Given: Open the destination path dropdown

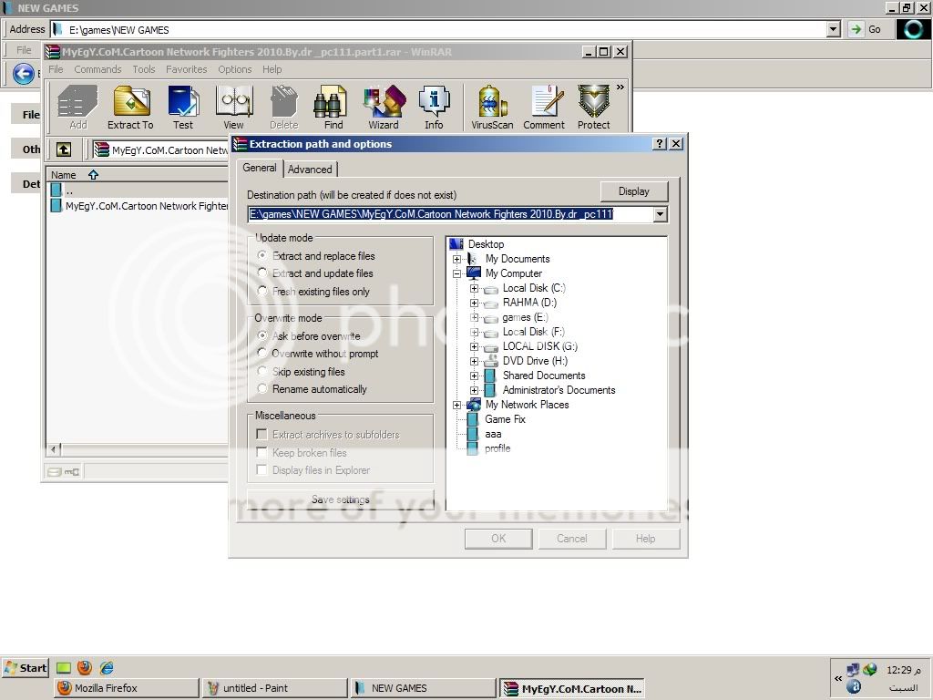Looking at the screenshot, I should click(660, 214).
